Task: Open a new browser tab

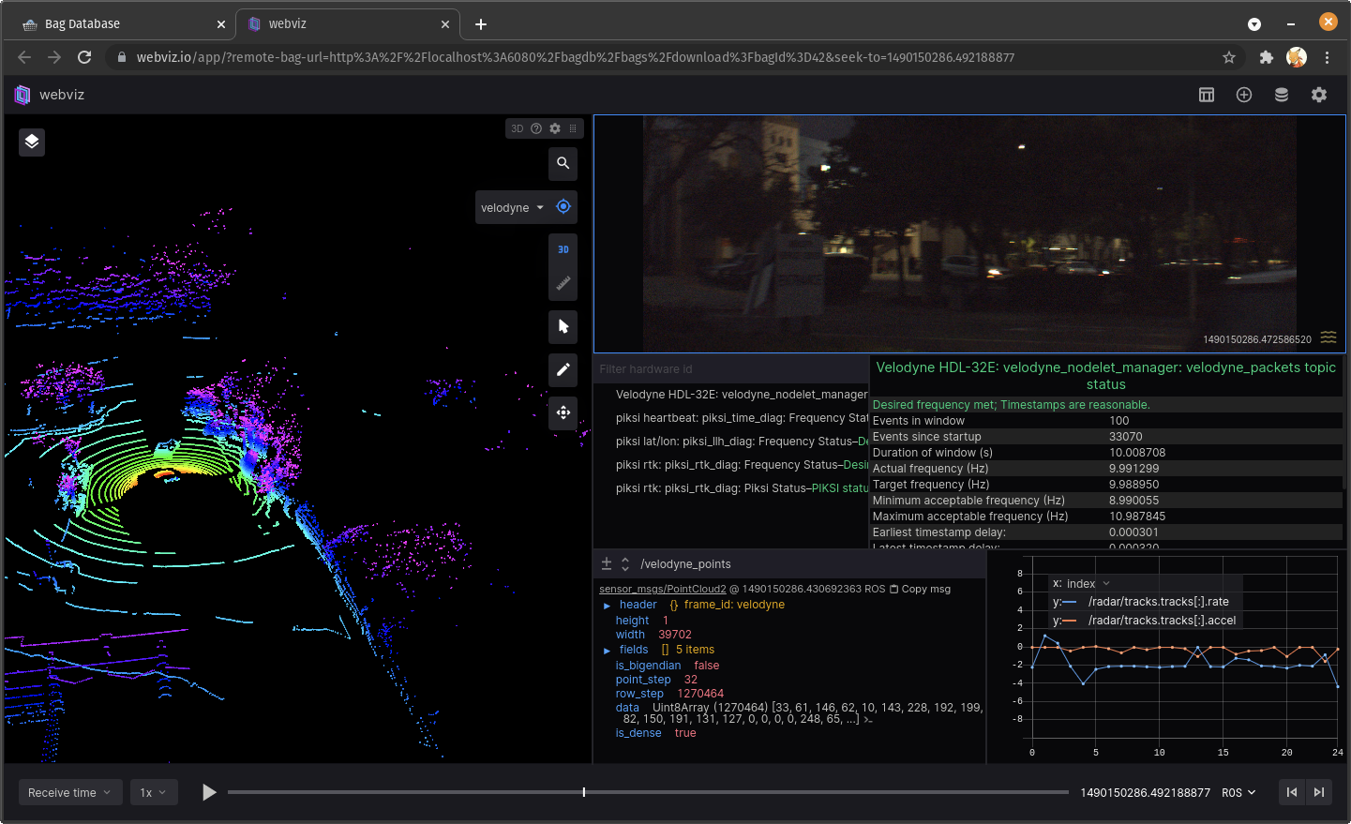Action: 481,24
